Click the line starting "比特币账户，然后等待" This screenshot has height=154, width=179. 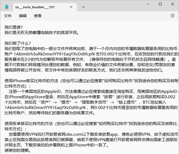(x=50, y=113)
